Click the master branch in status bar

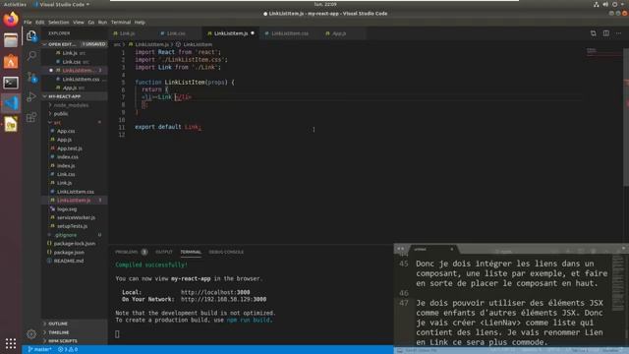pyautogui.click(x=39, y=350)
